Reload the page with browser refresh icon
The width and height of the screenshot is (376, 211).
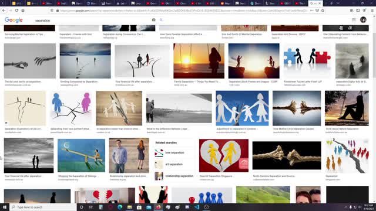tap(16, 11)
